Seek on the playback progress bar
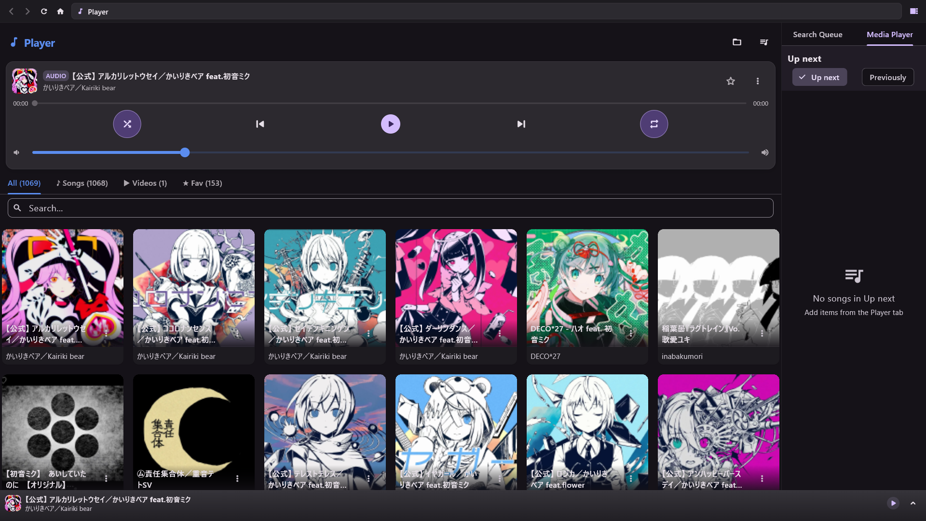The height and width of the screenshot is (521, 926). [391, 103]
